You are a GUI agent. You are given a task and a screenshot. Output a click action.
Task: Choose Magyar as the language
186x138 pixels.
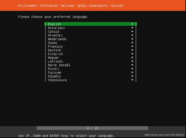(x=90, y=58)
